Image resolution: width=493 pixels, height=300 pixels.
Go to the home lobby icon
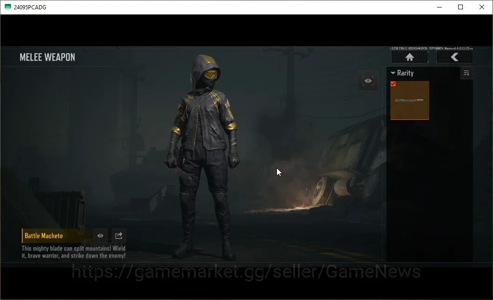[x=409, y=57]
